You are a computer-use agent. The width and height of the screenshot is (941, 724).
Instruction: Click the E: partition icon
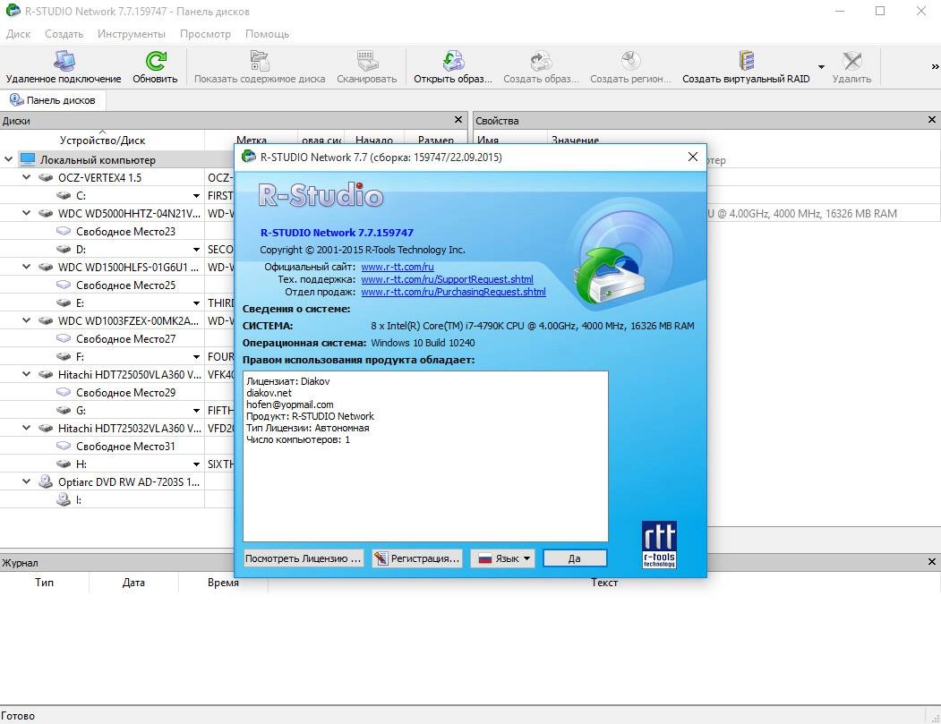64,302
